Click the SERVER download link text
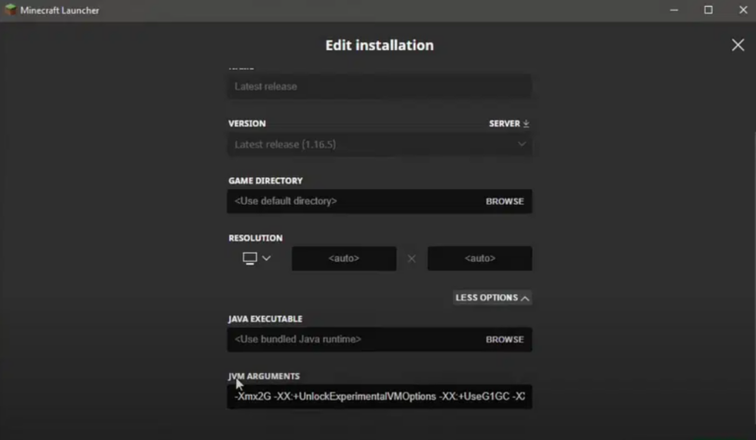Screen dimensions: 756x440 [503, 124]
